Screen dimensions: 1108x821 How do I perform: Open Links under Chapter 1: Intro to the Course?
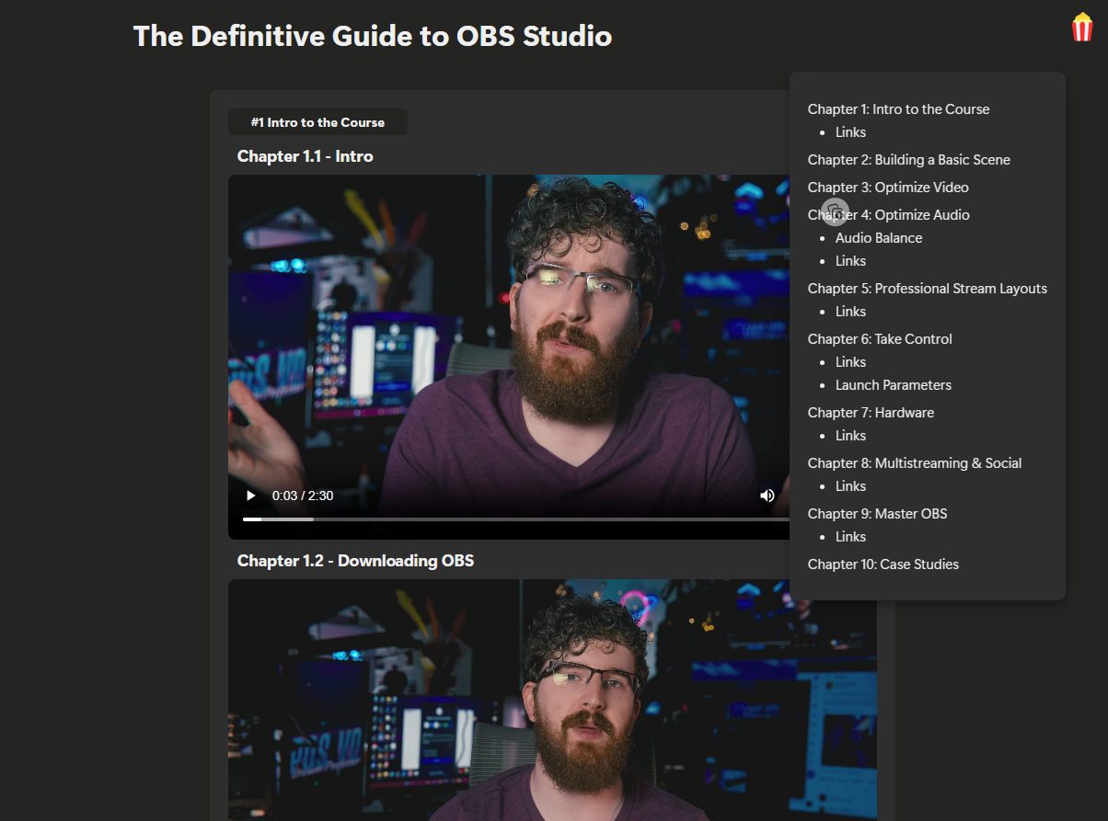click(x=850, y=132)
